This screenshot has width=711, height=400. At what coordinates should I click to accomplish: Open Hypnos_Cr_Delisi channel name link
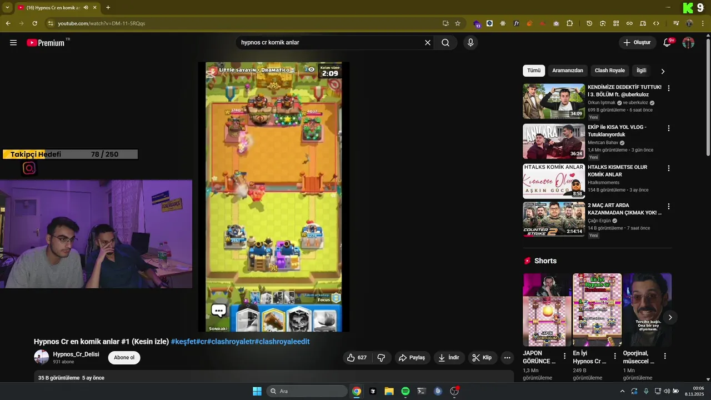pos(76,354)
